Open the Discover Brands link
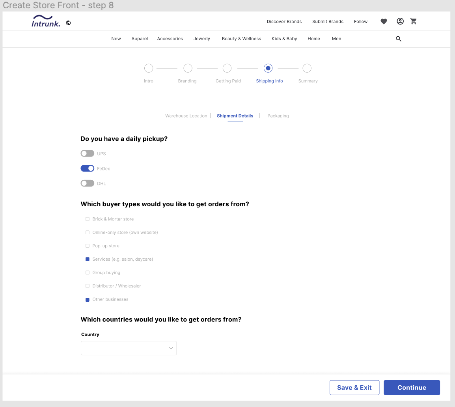The width and height of the screenshot is (455, 407). 284,22
